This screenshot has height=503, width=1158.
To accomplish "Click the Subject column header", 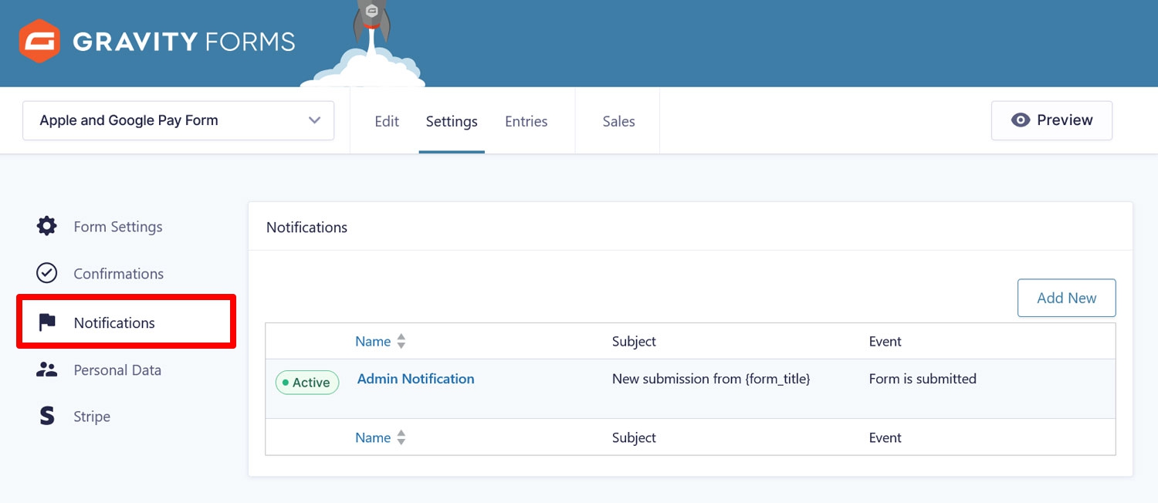I will [634, 341].
